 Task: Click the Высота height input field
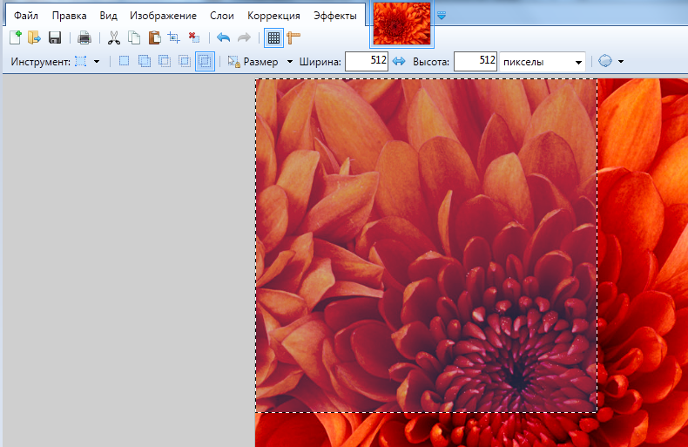[x=476, y=61]
